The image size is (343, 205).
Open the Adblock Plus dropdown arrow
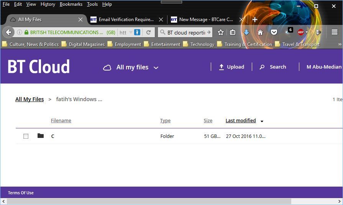(307, 32)
